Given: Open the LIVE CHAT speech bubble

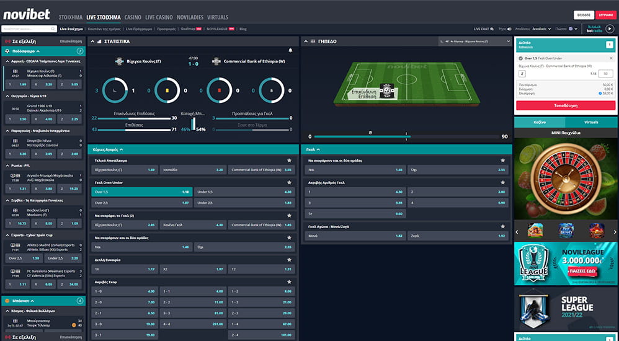Looking at the screenshot, I should 491,29.
